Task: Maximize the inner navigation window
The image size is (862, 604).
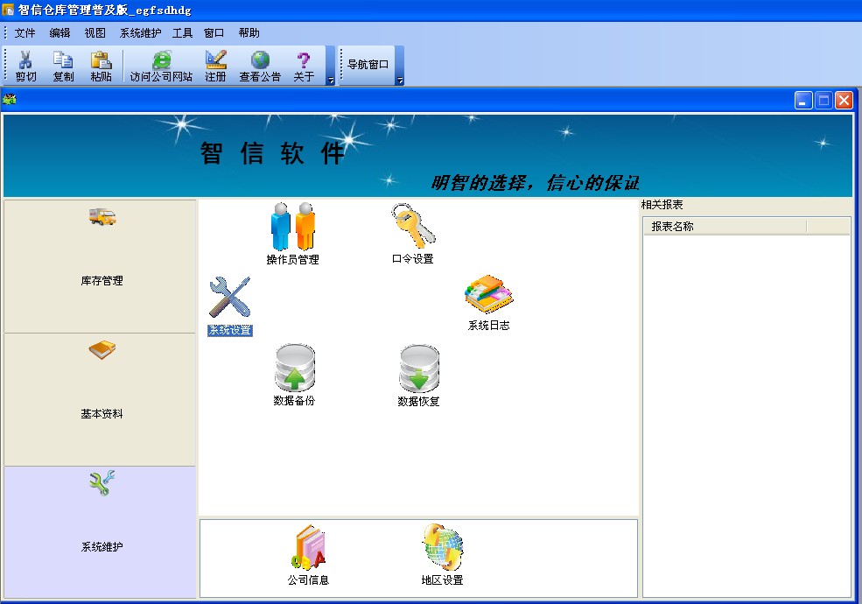Action: (x=823, y=100)
